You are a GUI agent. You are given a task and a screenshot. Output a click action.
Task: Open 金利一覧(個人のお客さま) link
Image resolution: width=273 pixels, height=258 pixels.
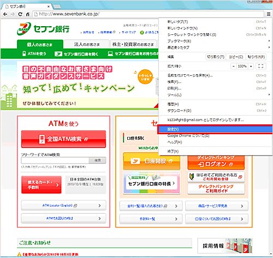coord(151,206)
